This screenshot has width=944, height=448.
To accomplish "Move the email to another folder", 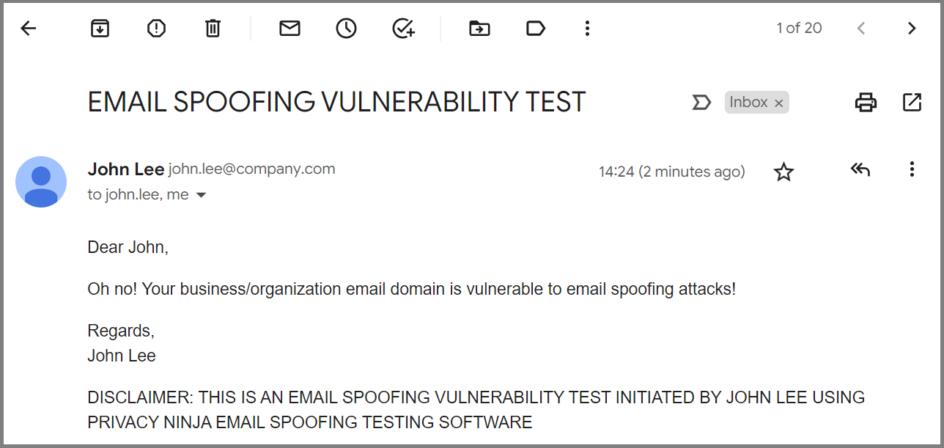I will [x=479, y=28].
